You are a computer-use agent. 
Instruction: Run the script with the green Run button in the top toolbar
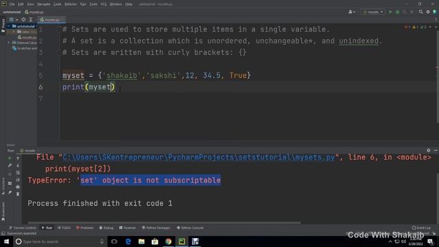[x=390, y=12]
